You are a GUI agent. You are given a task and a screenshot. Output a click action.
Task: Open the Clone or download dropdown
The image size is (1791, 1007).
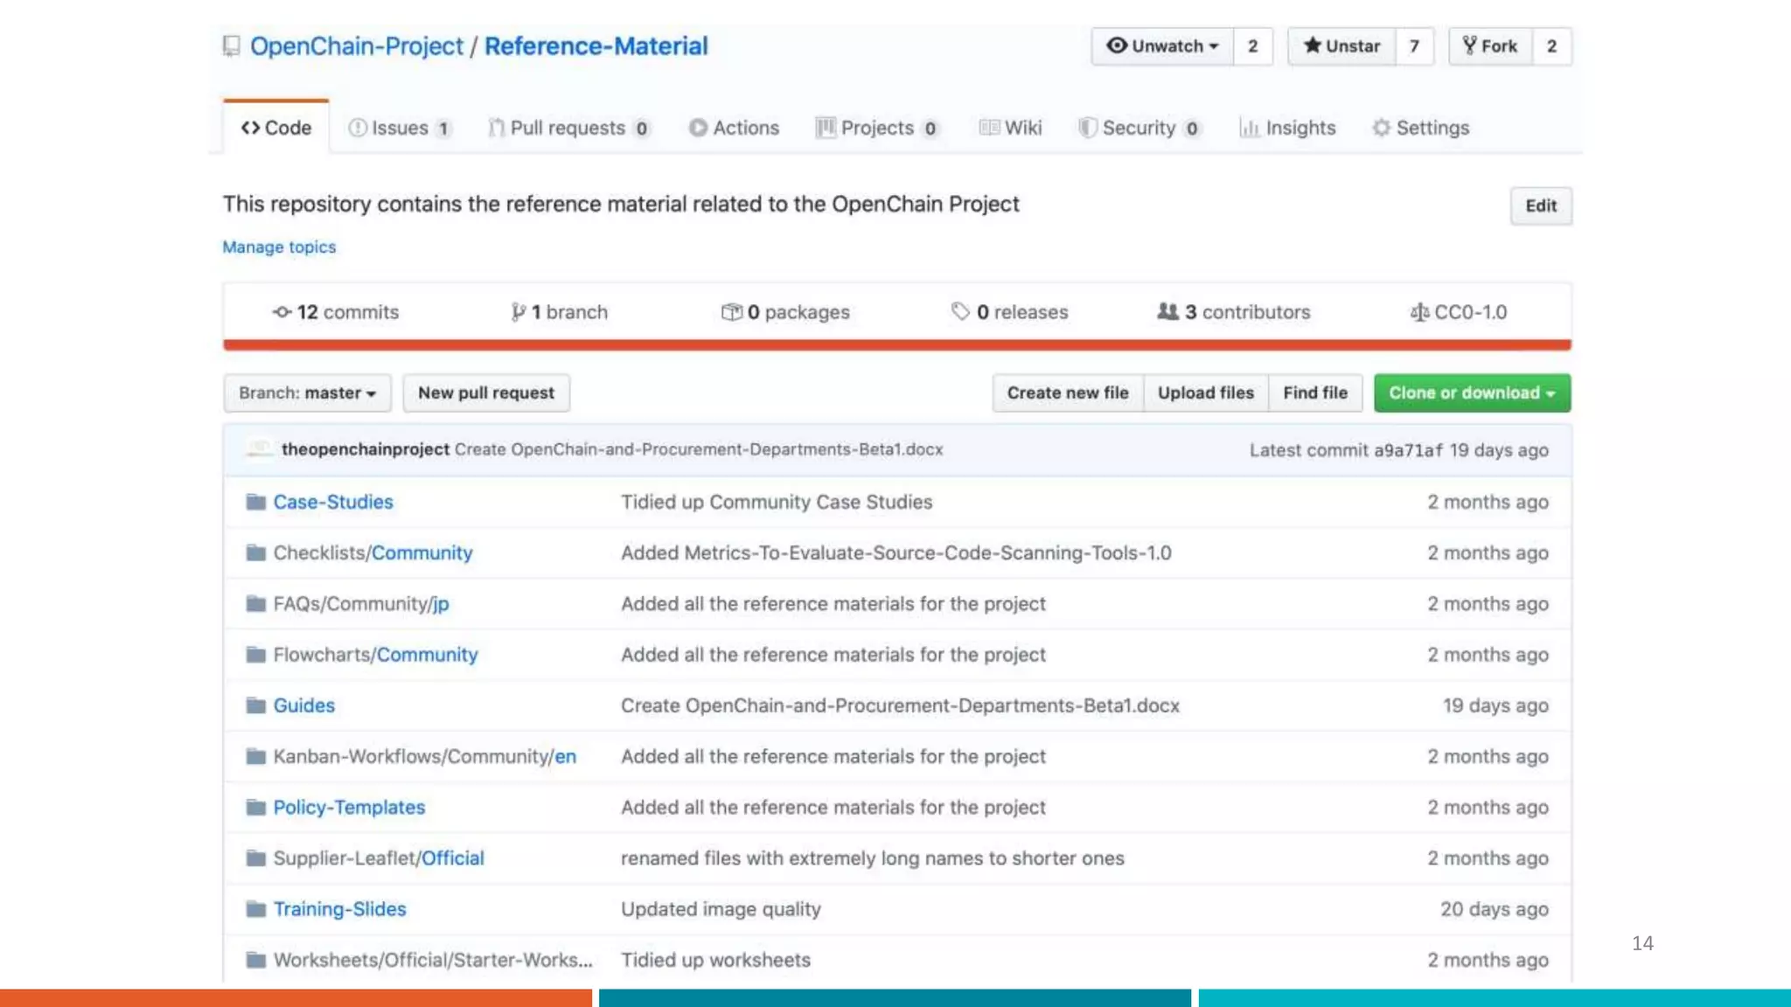[1472, 393]
